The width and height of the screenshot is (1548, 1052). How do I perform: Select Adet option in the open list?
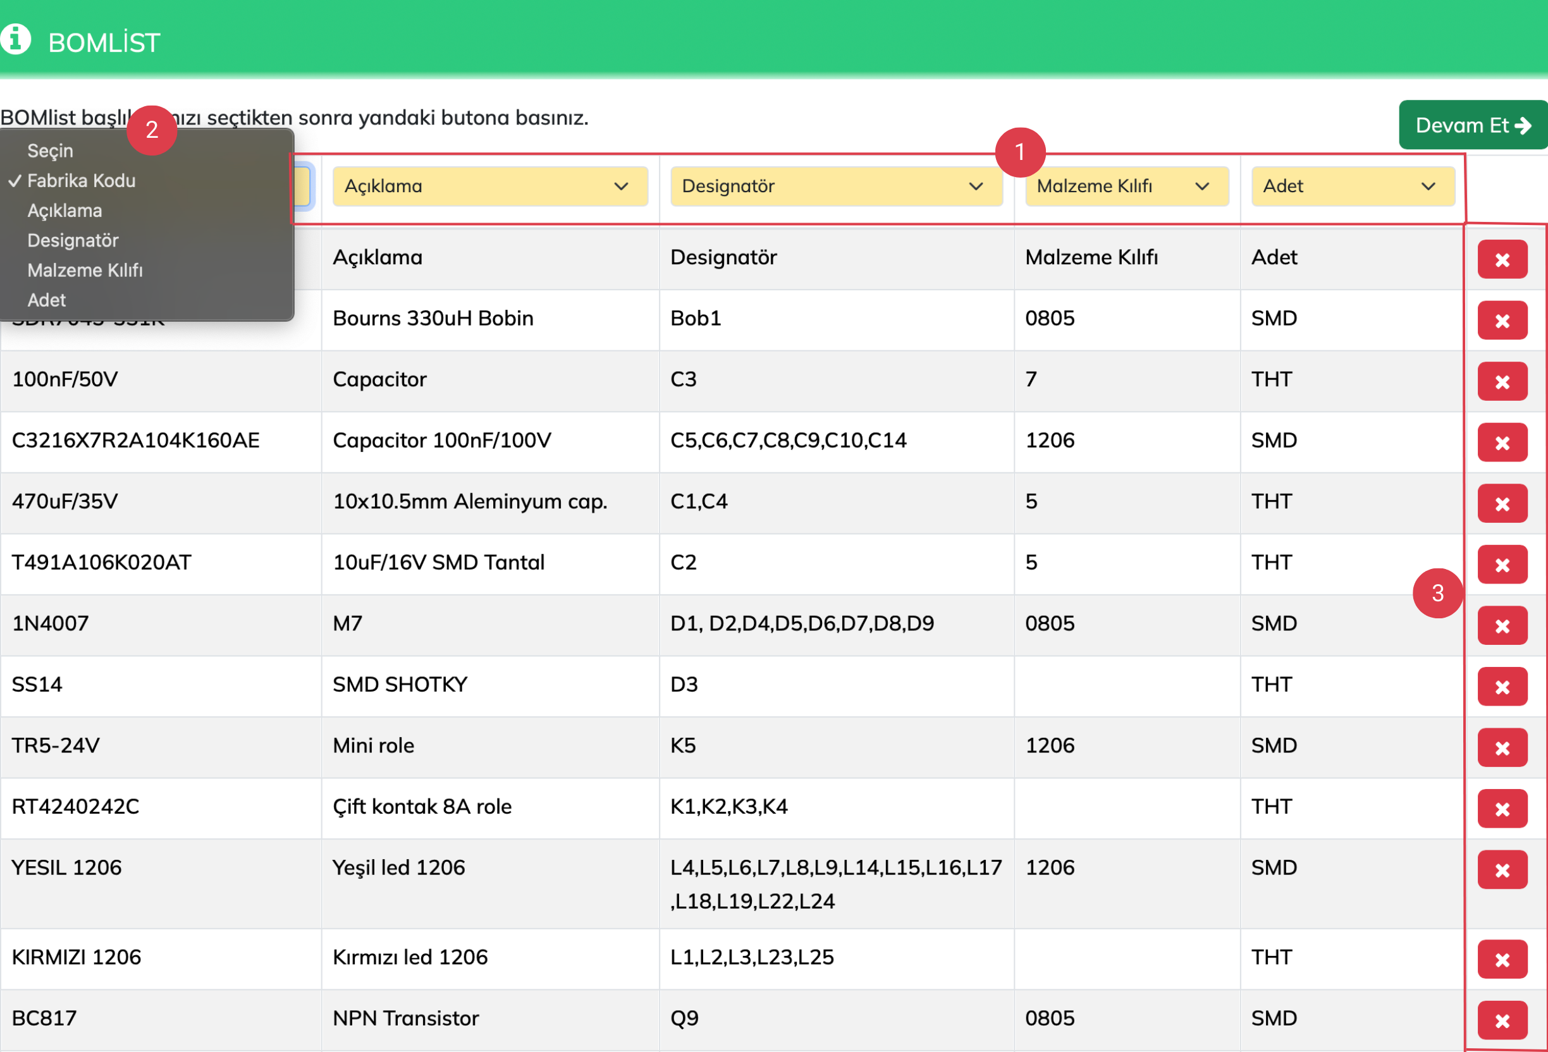(x=47, y=300)
